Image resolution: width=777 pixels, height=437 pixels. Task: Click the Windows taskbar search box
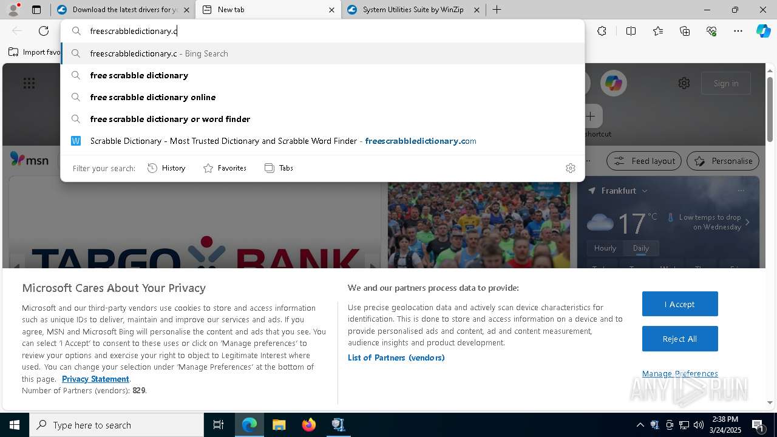pos(117,425)
